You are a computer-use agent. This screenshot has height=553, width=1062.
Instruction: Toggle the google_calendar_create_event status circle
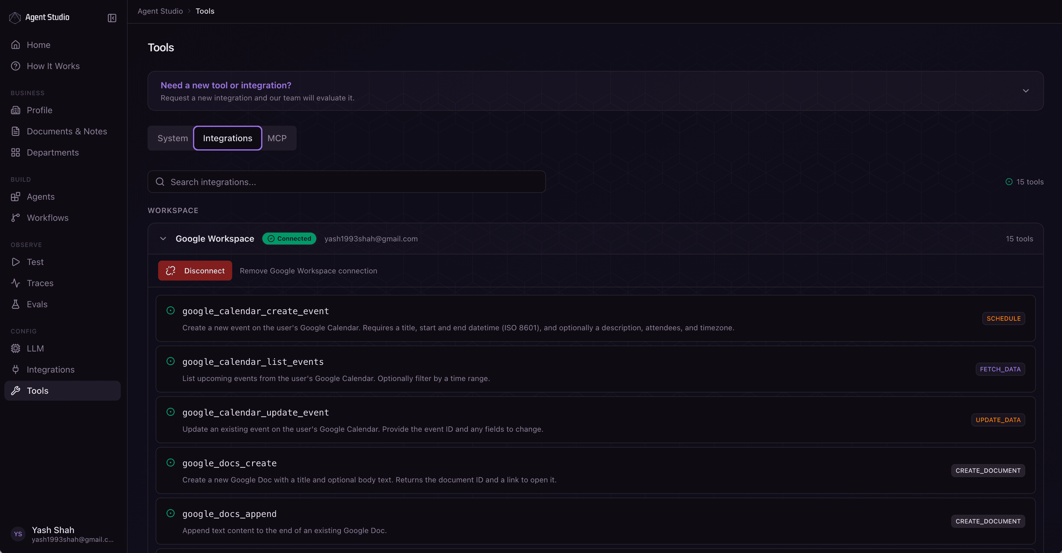170,310
